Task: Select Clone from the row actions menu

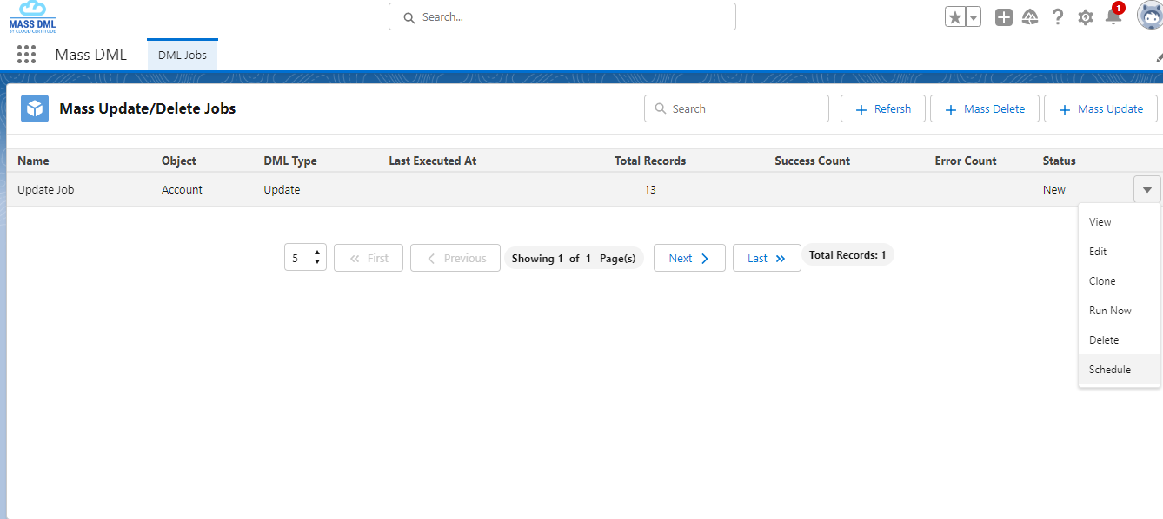Action: point(1102,281)
